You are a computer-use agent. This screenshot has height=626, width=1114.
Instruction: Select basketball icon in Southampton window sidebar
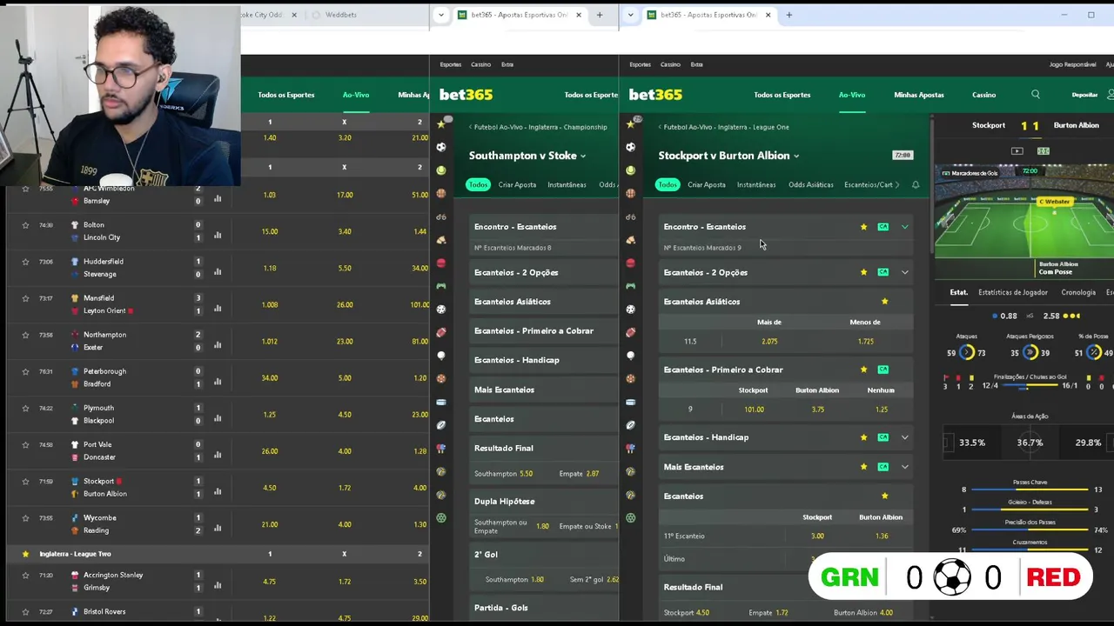click(x=441, y=193)
